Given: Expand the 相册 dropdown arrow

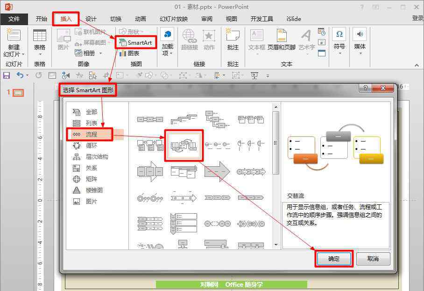Looking at the screenshot, I should (100, 53).
